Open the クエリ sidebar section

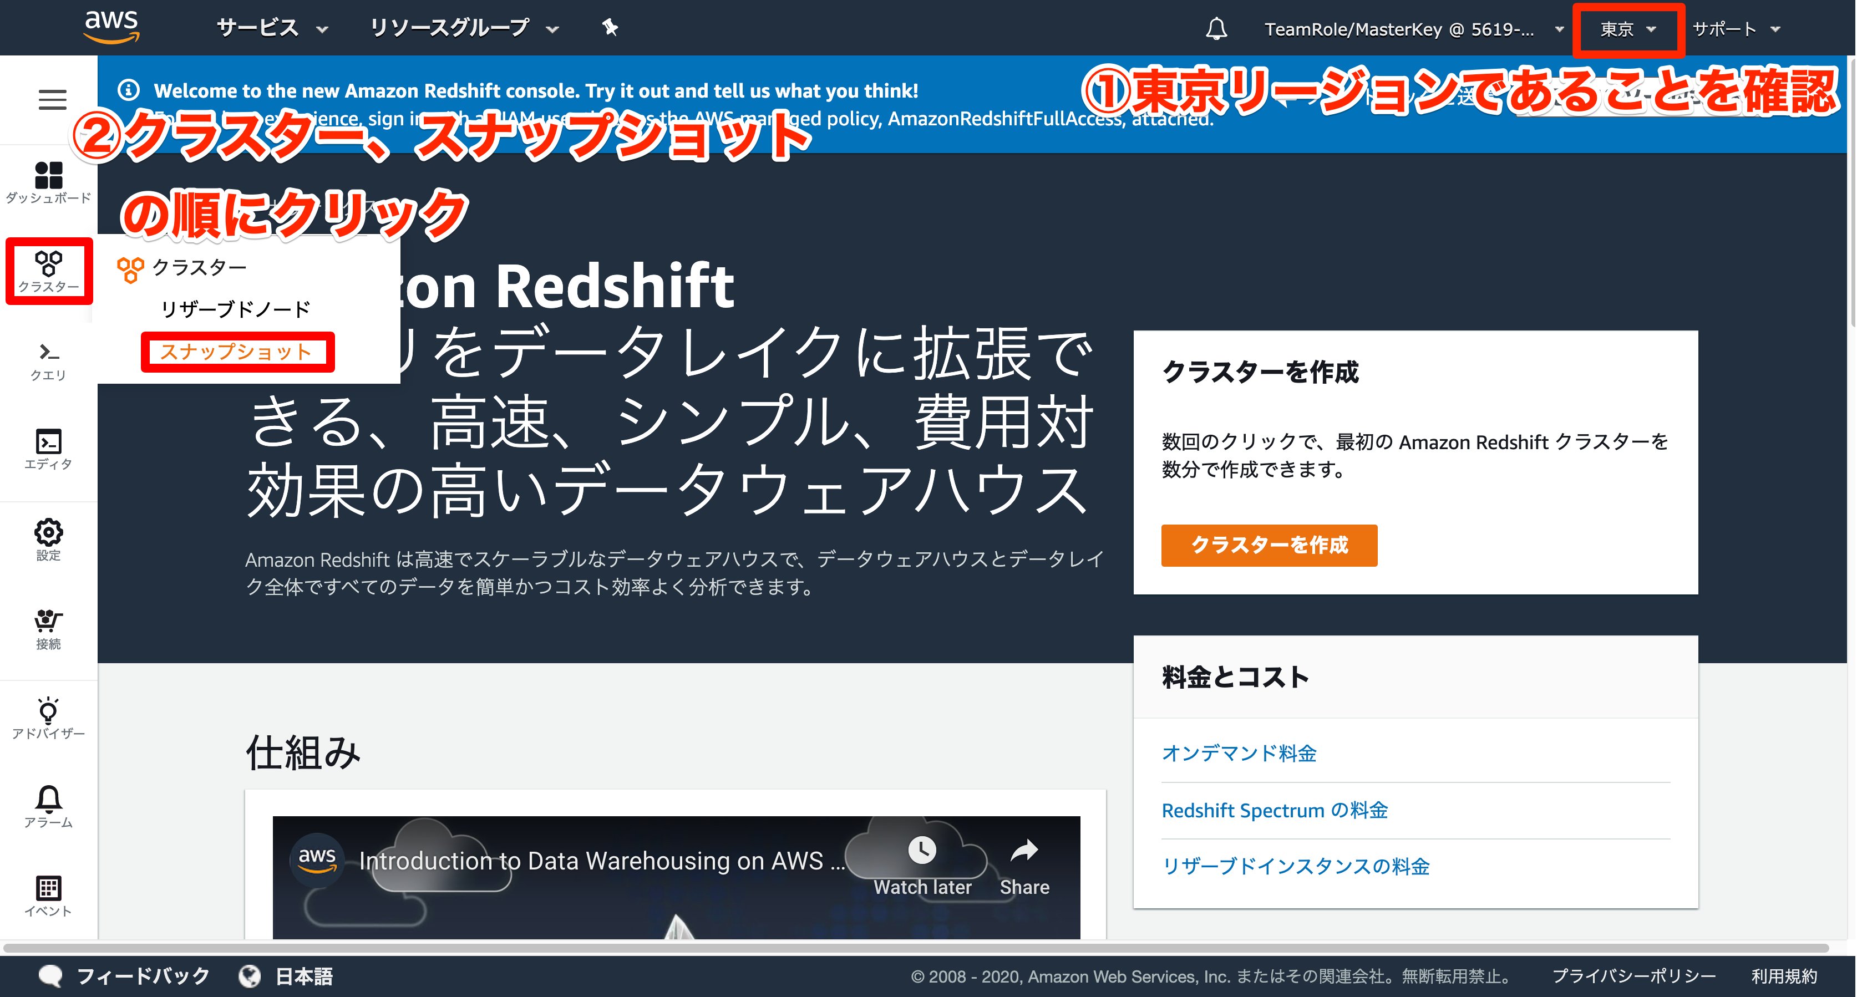tap(48, 361)
